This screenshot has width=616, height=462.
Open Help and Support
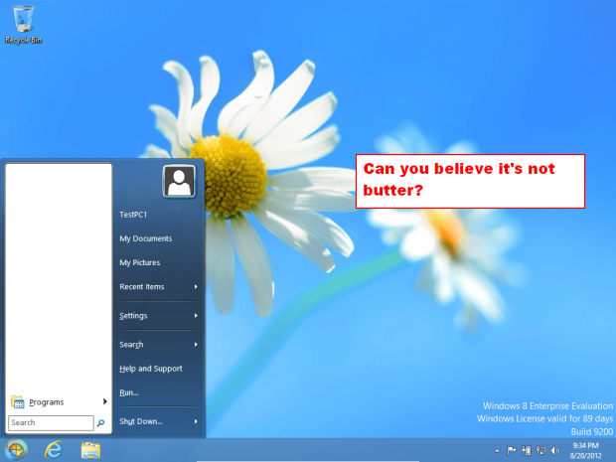tap(151, 369)
